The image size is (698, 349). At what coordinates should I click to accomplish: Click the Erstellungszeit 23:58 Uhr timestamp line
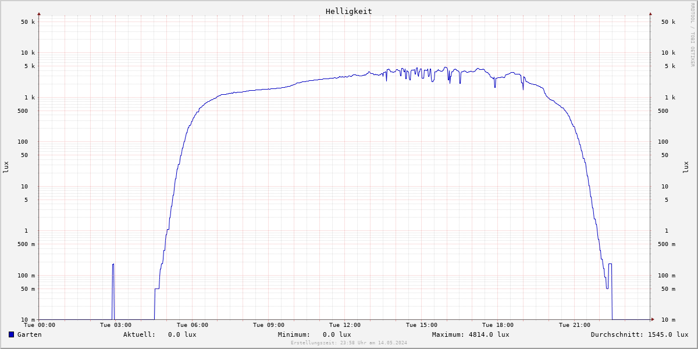(349, 343)
